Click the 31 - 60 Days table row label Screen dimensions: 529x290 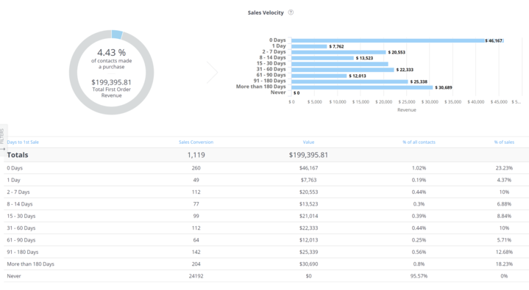[x=21, y=228]
